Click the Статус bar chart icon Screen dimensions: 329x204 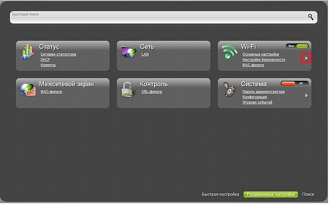click(27, 53)
